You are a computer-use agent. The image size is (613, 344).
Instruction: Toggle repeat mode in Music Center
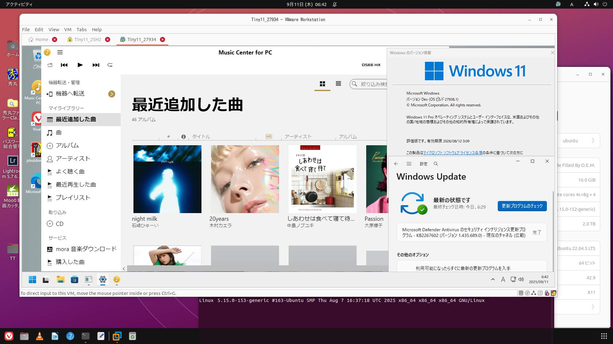pyautogui.click(x=110, y=65)
